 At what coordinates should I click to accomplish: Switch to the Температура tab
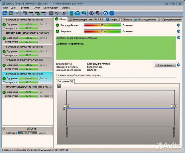77,19
